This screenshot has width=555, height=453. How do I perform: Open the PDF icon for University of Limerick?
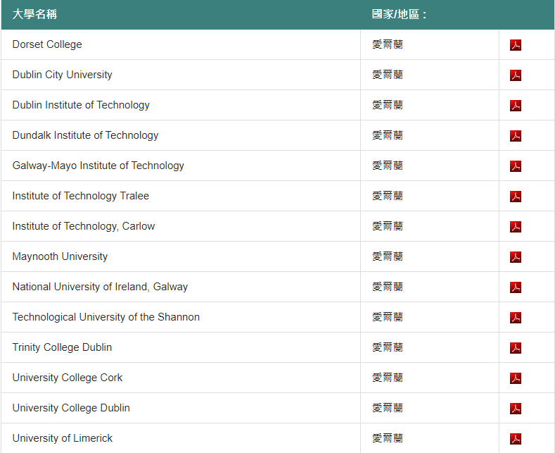coord(516,439)
